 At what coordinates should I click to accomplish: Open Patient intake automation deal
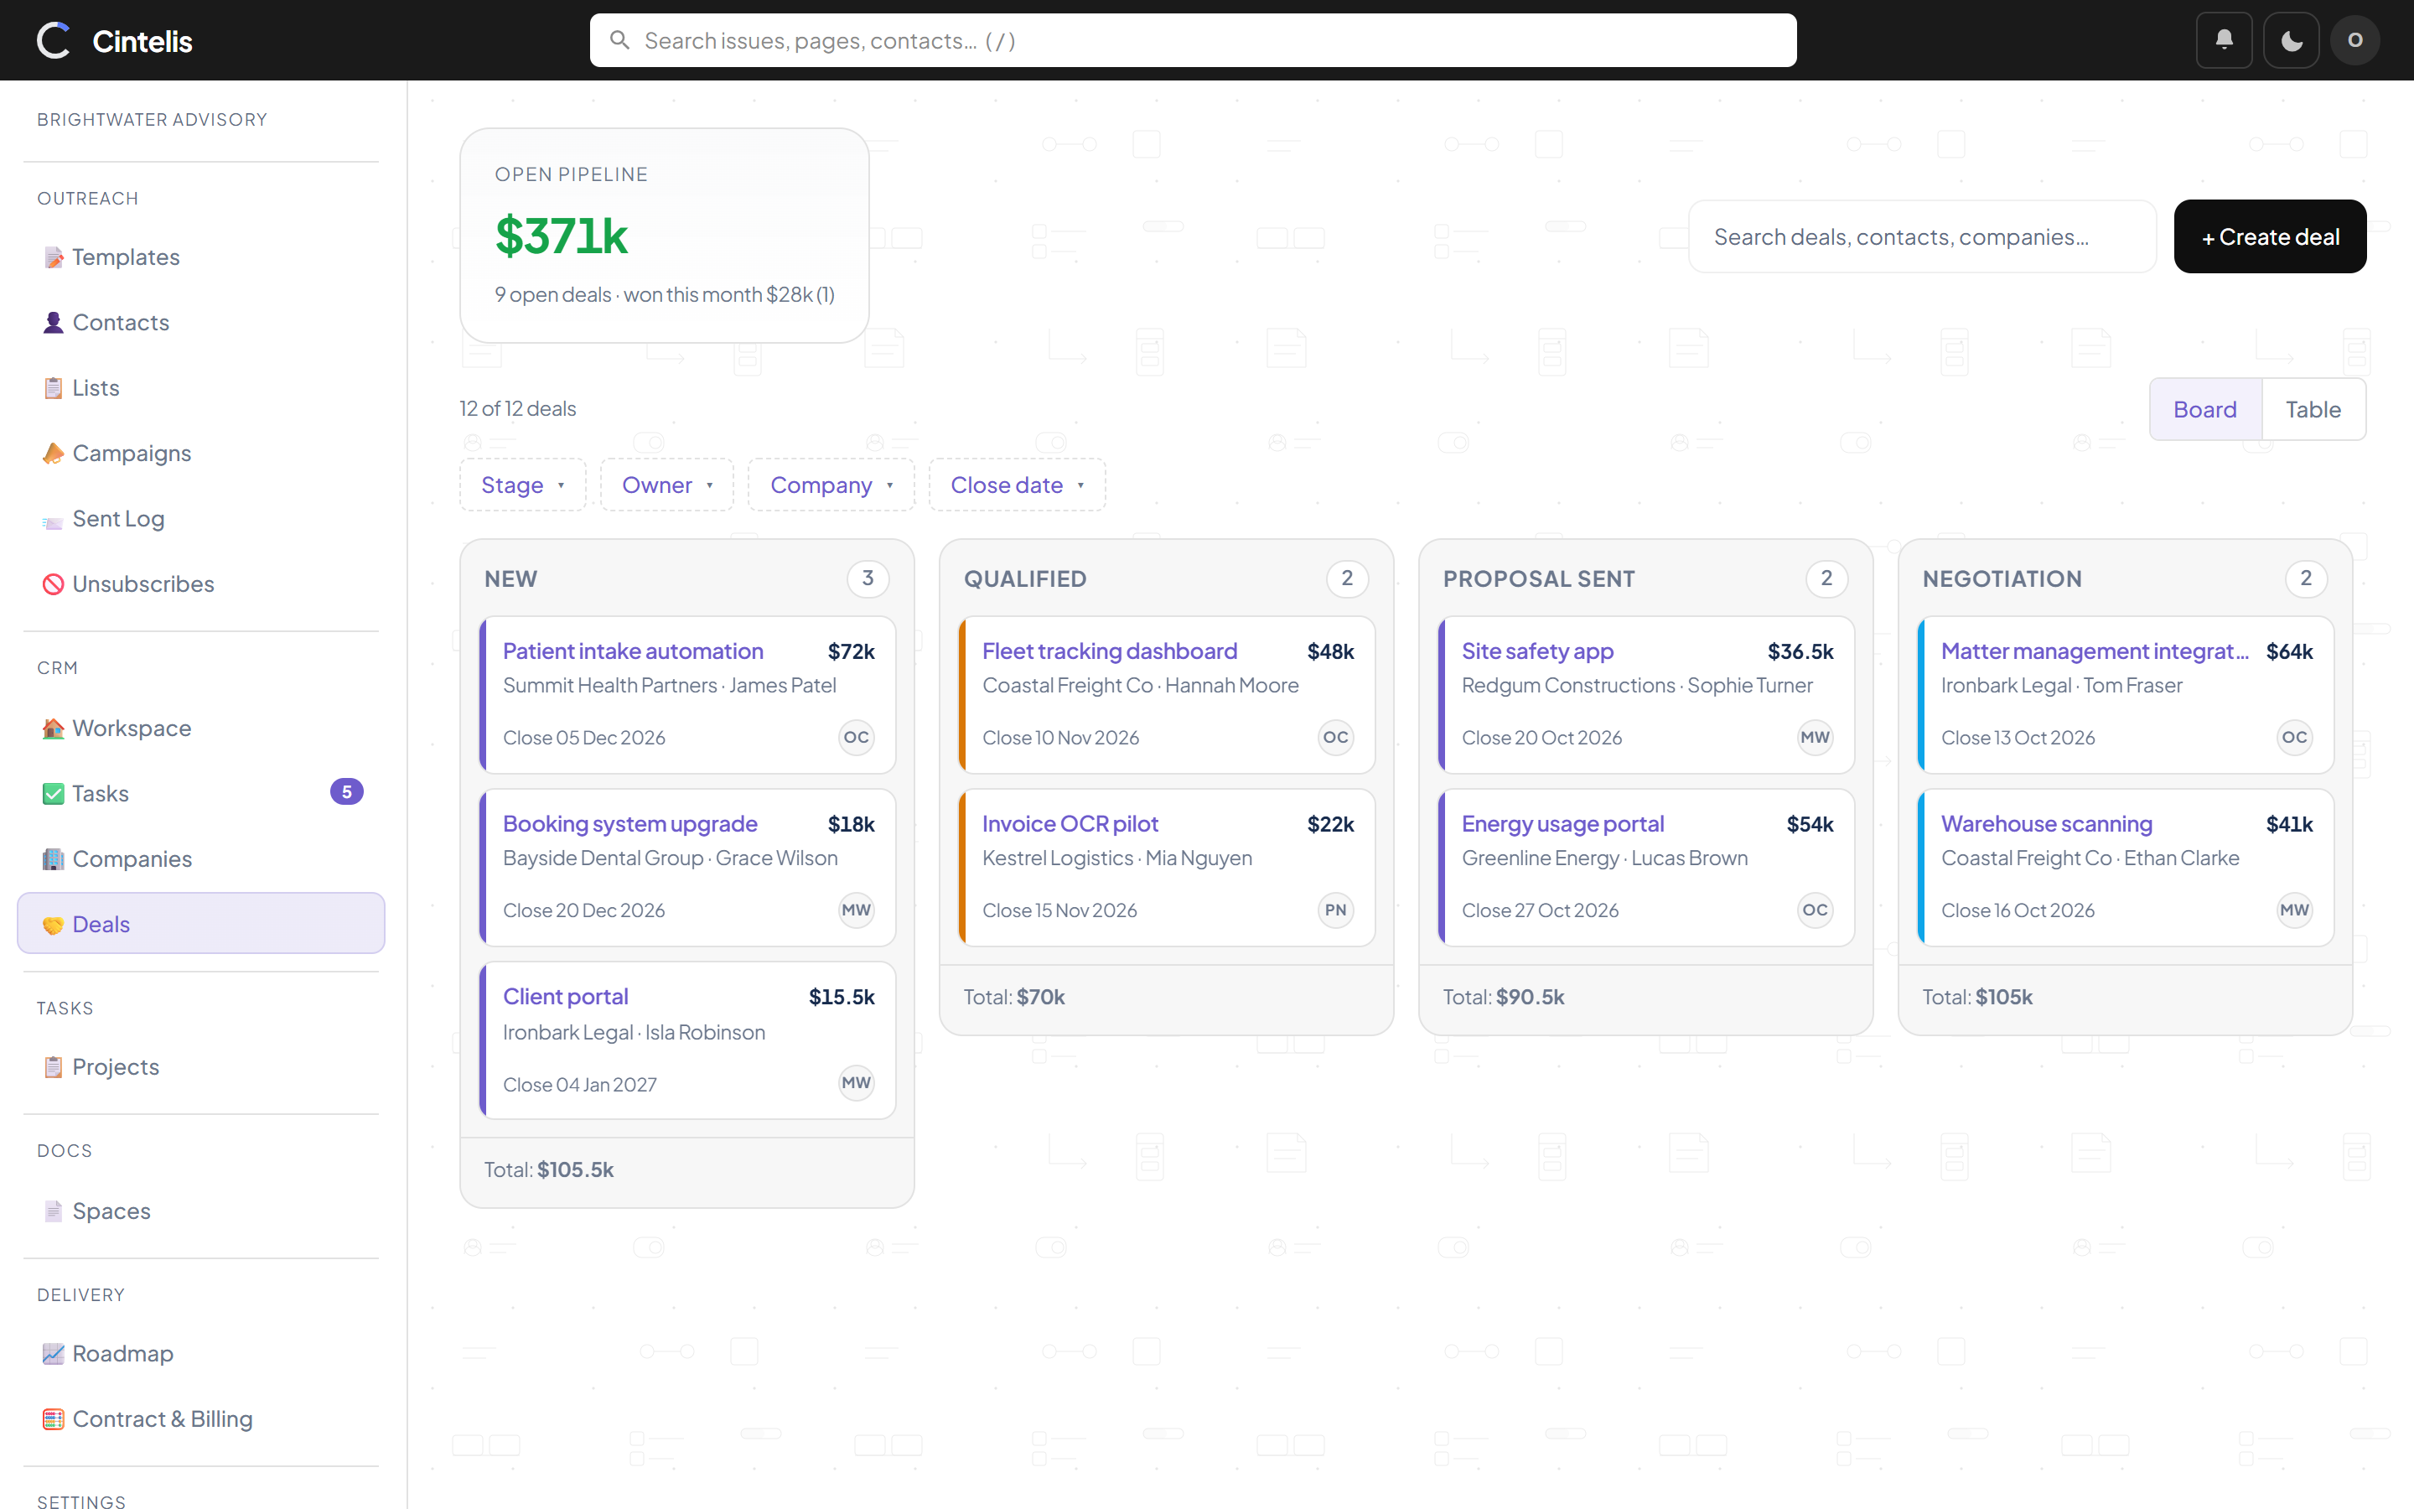tap(633, 651)
